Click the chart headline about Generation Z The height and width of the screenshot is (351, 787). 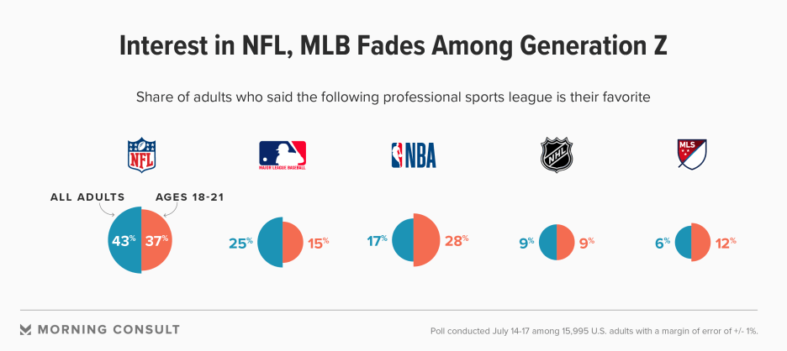tap(393, 46)
